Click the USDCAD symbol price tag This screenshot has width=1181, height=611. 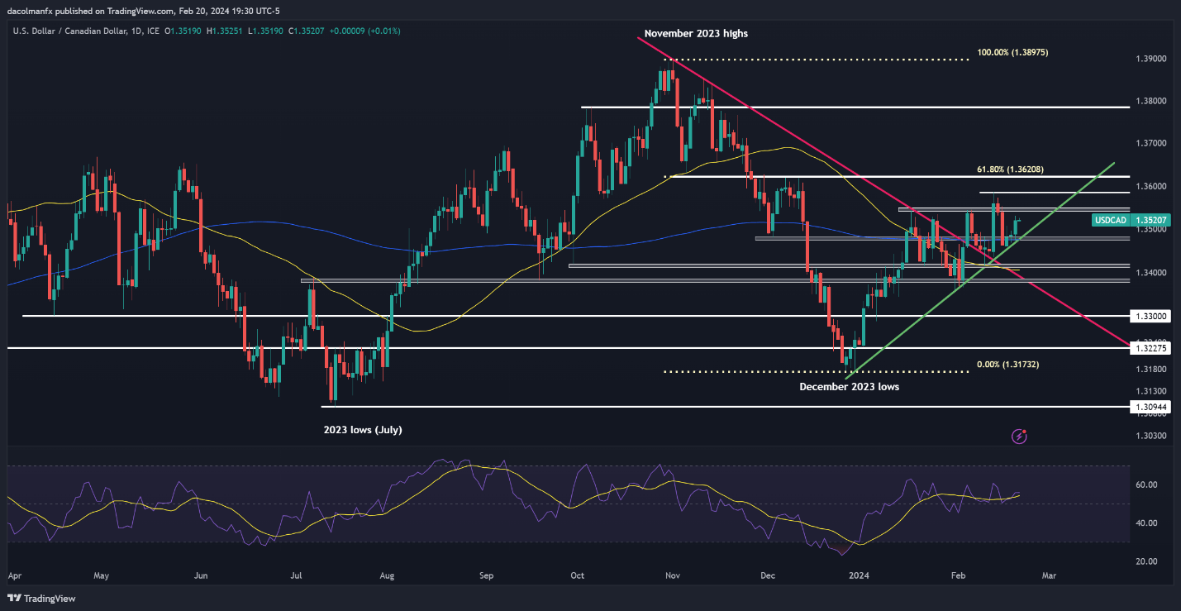pyautogui.click(x=1110, y=221)
